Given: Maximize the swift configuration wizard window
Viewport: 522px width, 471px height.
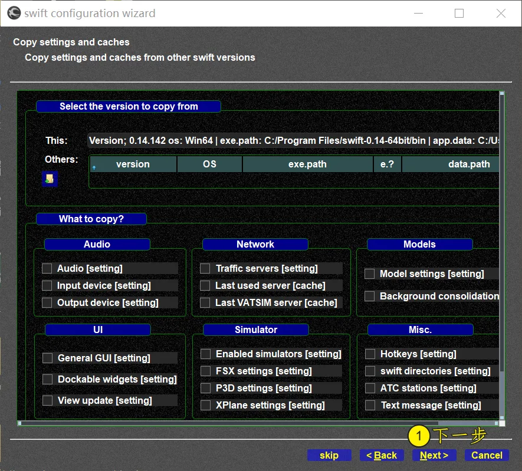Looking at the screenshot, I should coord(459,14).
